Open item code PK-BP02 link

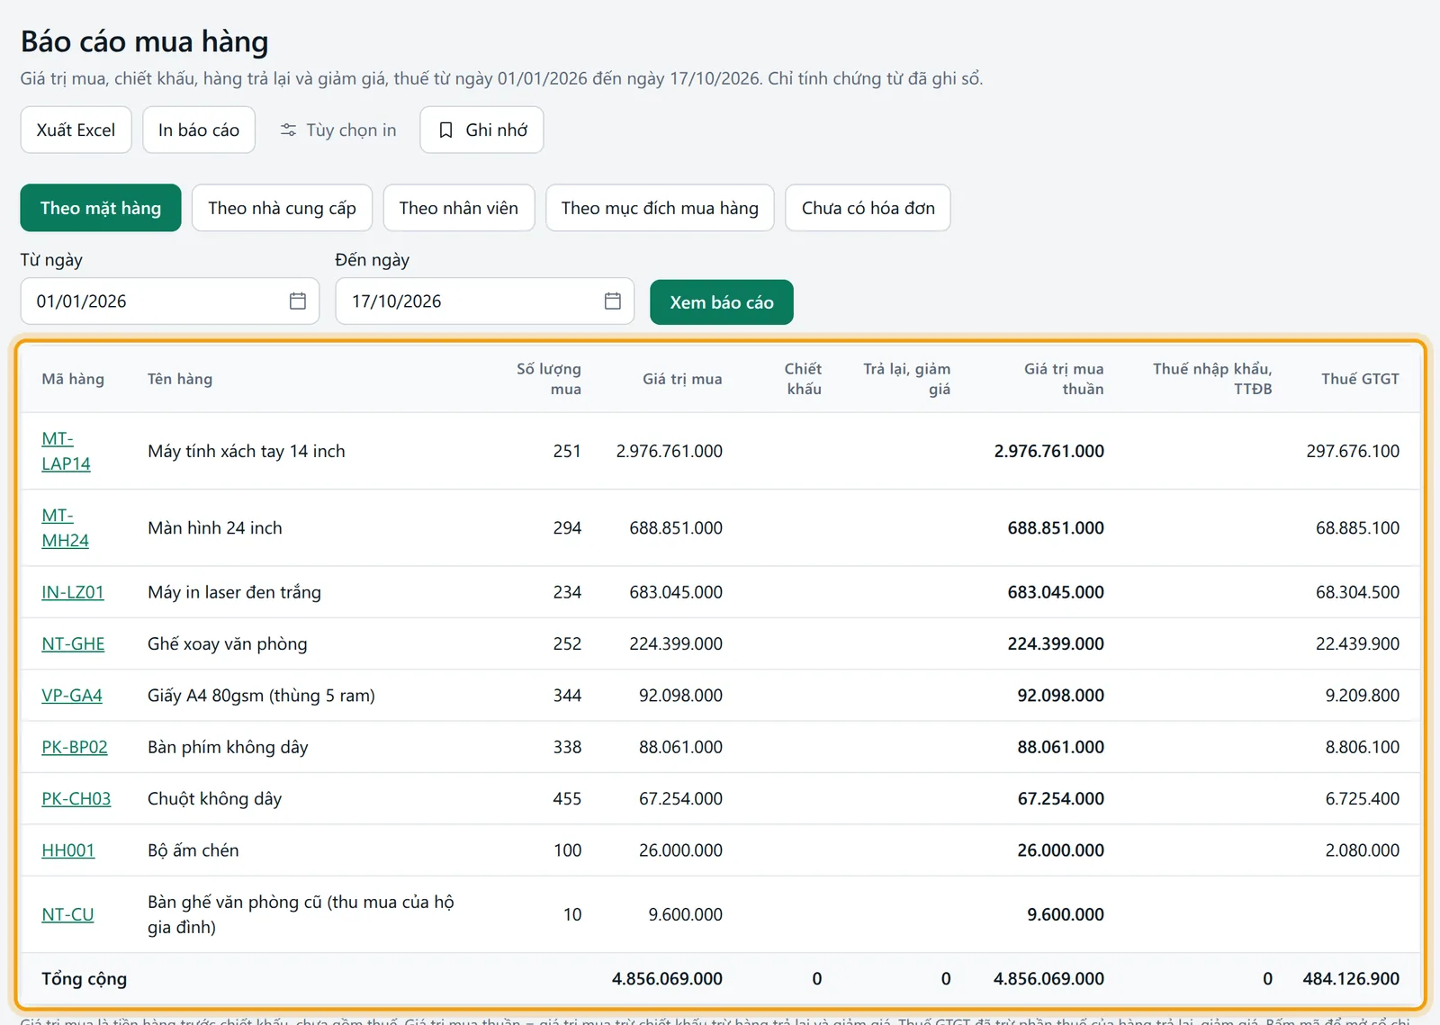coord(75,747)
